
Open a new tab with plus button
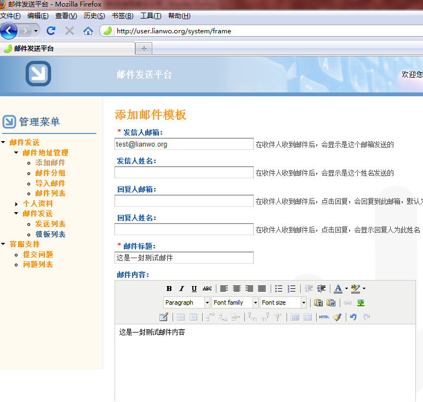point(144,49)
